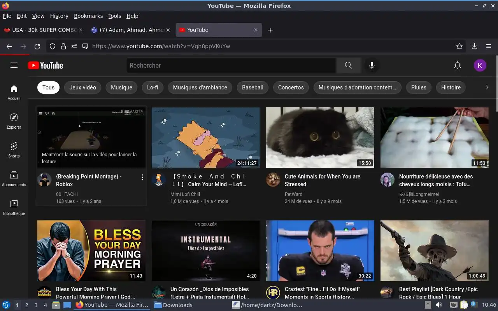This screenshot has height=311, width=498.
Task: Click the PetWard channel avatar
Action: (273, 180)
